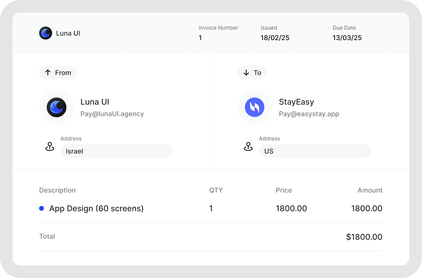The height and width of the screenshot is (278, 422).
Task: Click the Israel address field
Action: [x=117, y=151]
